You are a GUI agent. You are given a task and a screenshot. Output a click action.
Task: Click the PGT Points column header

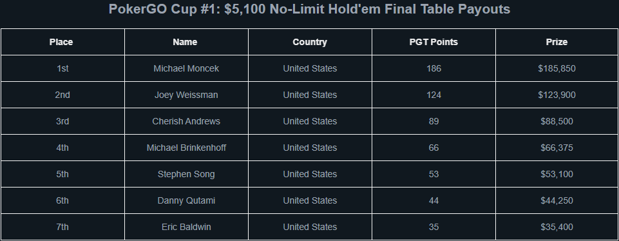tap(433, 42)
